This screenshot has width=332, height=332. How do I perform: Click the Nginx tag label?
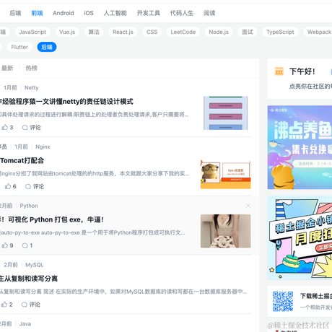pyautogui.click(x=43, y=147)
